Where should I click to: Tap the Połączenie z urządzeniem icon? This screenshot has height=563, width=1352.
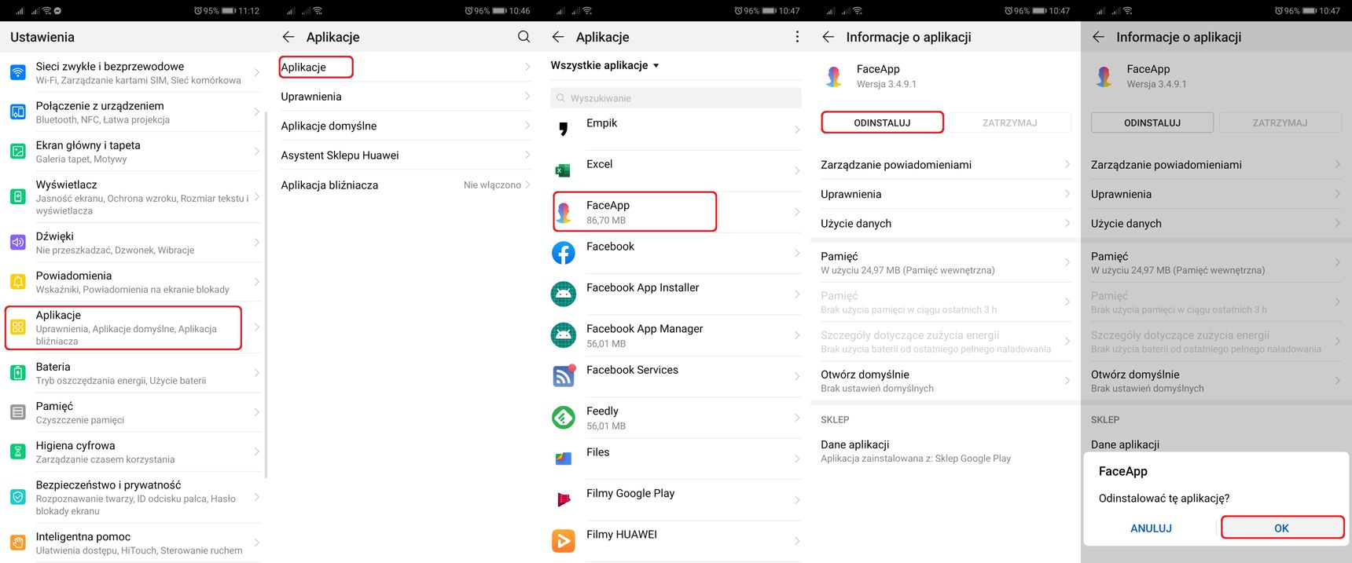pyautogui.click(x=17, y=112)
